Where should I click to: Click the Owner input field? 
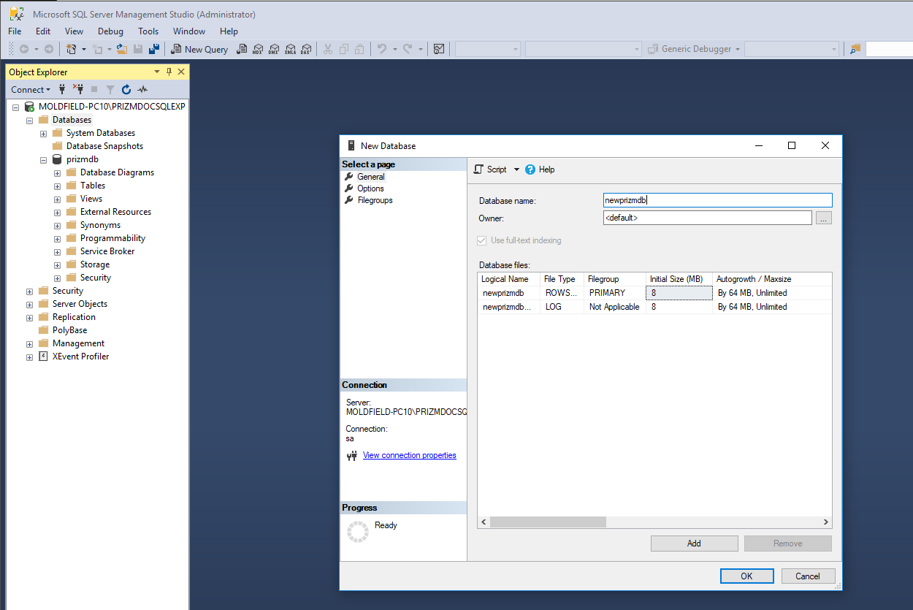coord(707,218)
